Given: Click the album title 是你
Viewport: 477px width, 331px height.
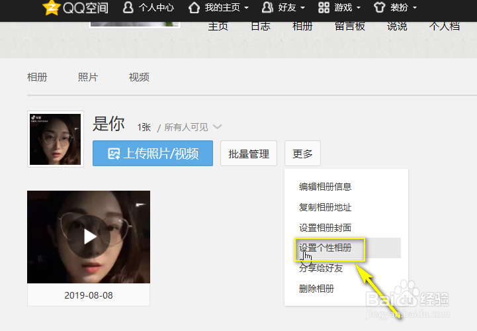Looking at the screenshot, I should pyautogui.click(x=108, y=124).
